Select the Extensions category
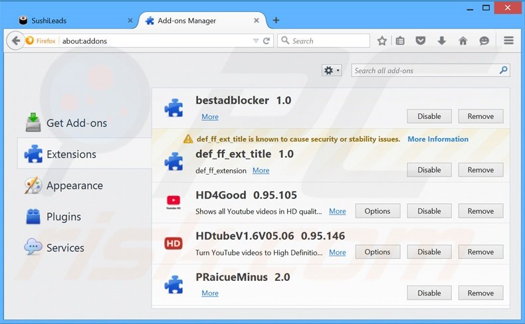Screen dimensions: 525x324 84,154
